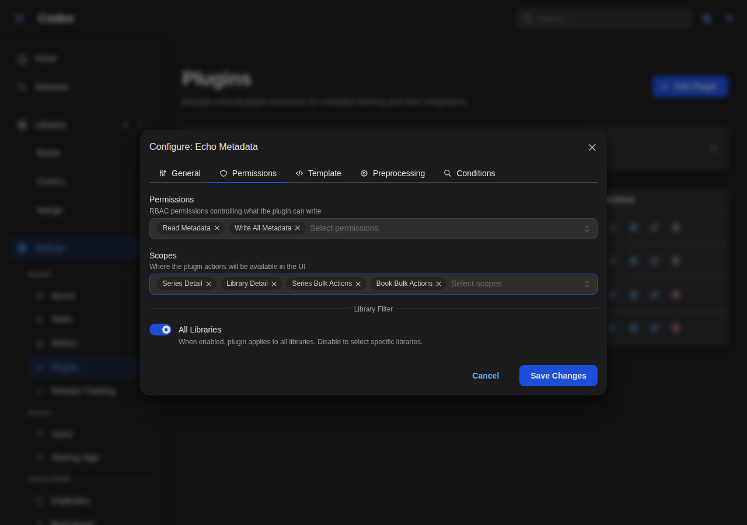Click the sliders icon on the General tab

163,173
